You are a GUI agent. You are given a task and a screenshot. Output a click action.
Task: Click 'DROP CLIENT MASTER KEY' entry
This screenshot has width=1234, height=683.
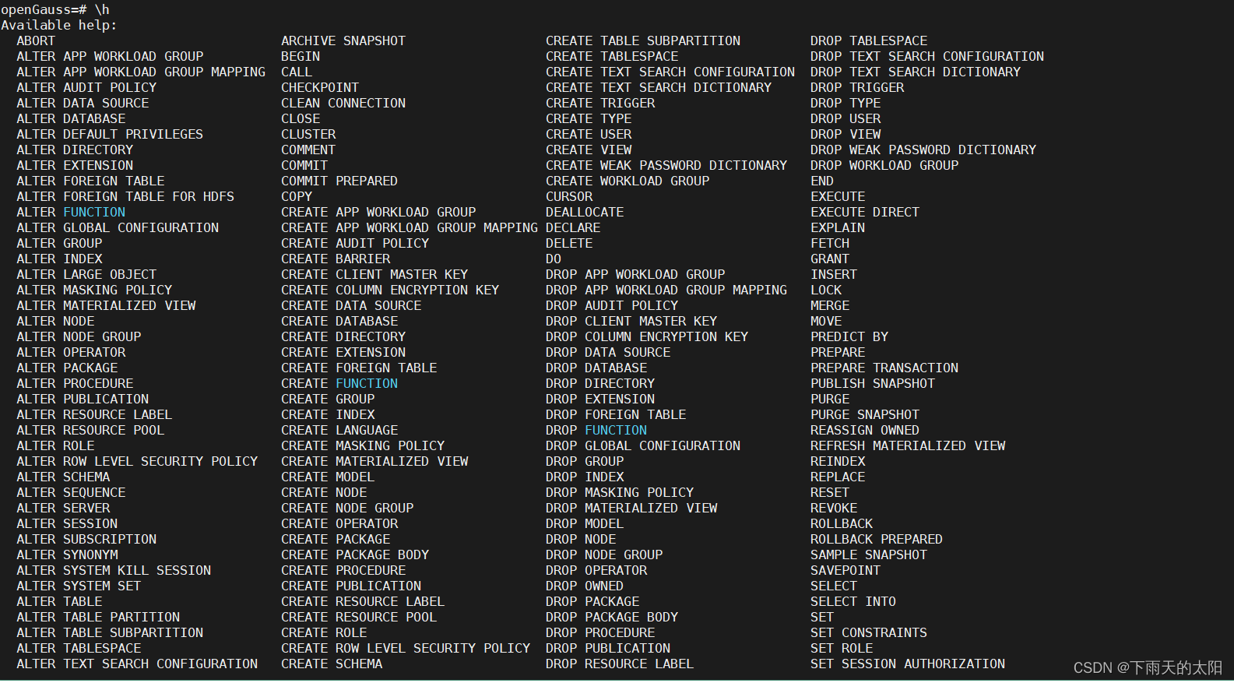[631, 321]
